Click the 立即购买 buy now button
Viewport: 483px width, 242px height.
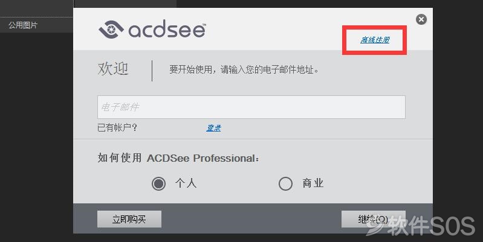tap(129, 219)
